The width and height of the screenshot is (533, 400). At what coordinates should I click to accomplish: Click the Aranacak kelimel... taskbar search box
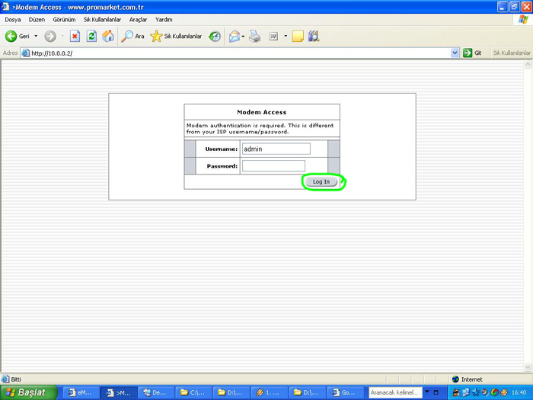[395, 392]
